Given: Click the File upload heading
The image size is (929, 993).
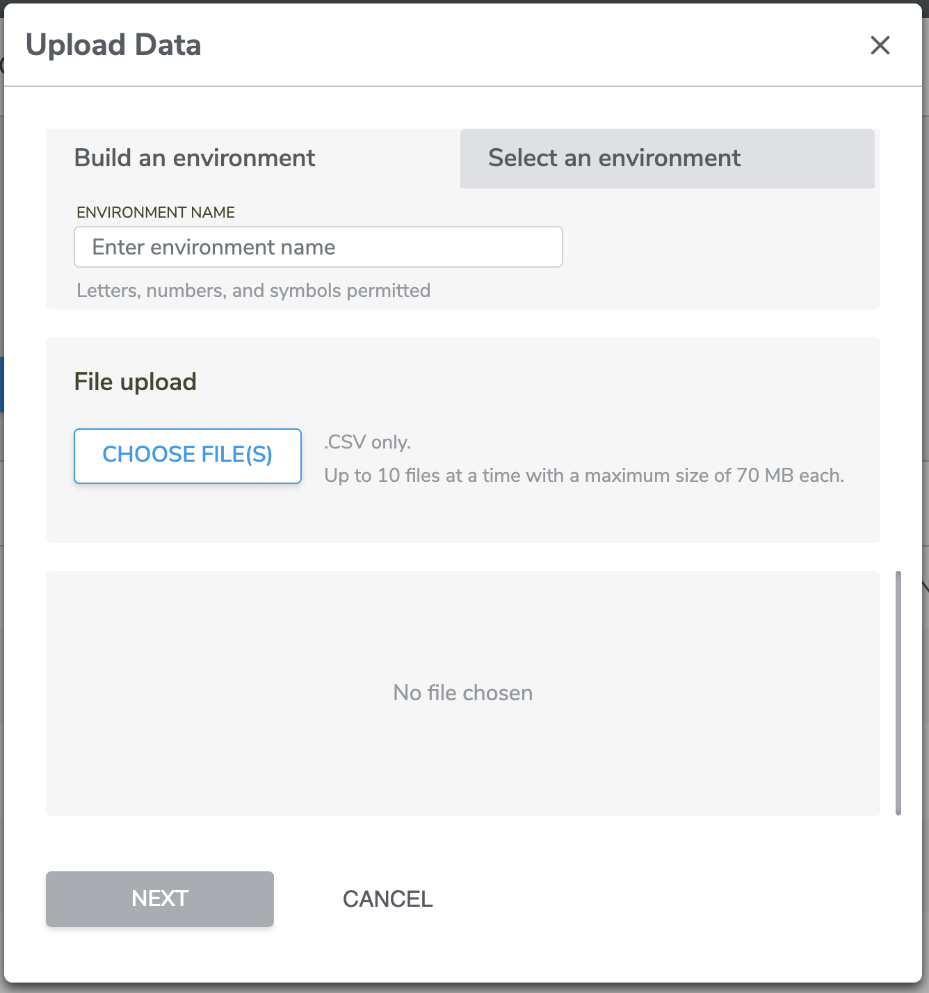Looking at the screenshot, I should click(x=136, y=382).
